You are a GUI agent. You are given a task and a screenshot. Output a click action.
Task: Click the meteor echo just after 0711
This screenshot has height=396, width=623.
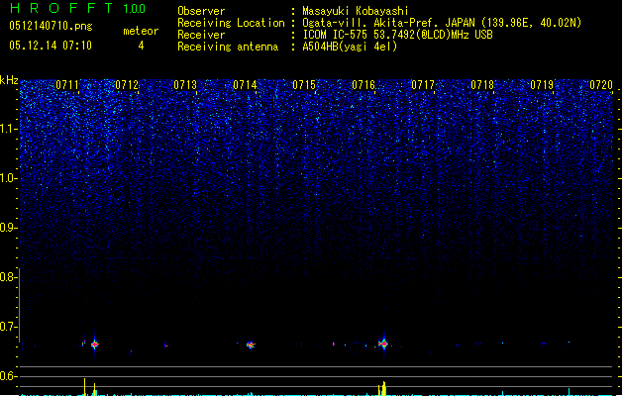point(94,345)
